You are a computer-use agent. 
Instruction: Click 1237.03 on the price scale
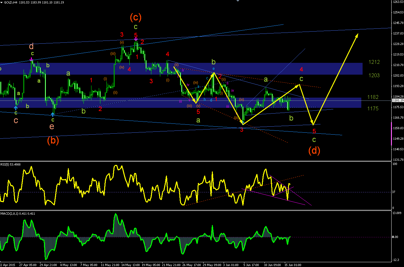coord(398,33)
